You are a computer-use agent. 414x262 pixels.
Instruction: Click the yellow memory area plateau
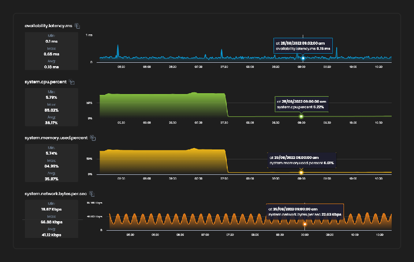(162, 161)
